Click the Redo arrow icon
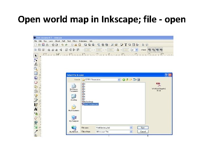The image size is (204, 153). [x=66, y=45]
